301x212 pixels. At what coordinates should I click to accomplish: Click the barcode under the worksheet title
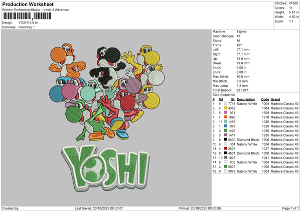pos(33,16)
